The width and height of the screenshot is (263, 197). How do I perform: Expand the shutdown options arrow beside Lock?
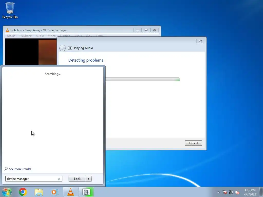click(x=89, y=179)
